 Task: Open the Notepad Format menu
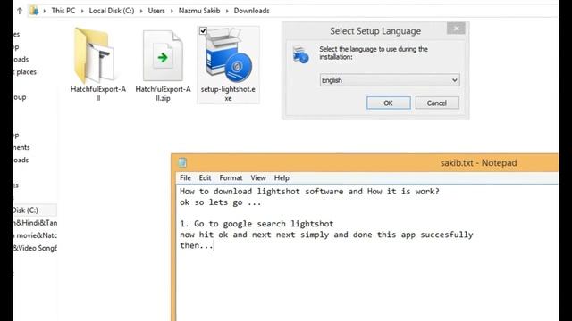pyautogui.click(x=231, y=178)
